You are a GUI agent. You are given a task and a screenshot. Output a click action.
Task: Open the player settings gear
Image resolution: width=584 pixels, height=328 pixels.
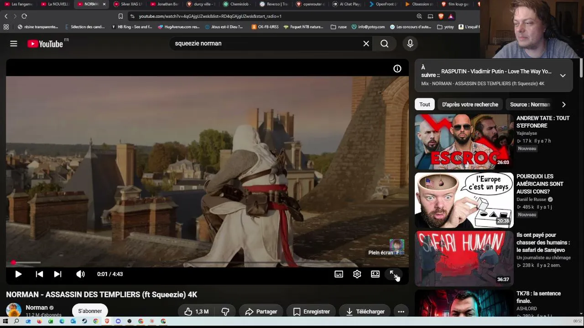coord(357,274)
